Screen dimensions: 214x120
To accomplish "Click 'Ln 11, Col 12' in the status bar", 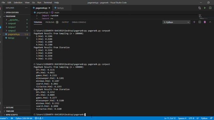I will pos(170,118).
